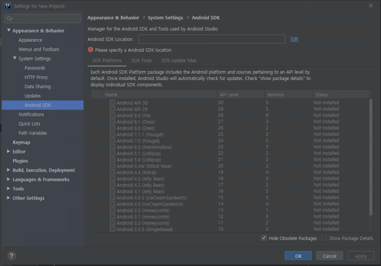
Task: Open the Notifications settings
Action: (x=31, y=114)
